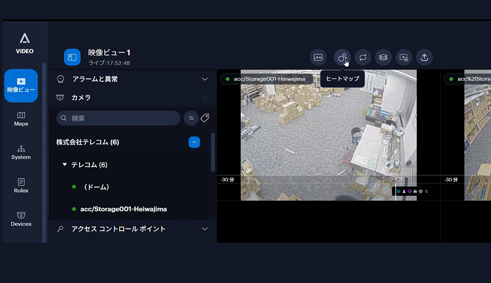Click the Avigilon VIDEO logo
The width and height of the screenshot is (491, 283).
25,43
